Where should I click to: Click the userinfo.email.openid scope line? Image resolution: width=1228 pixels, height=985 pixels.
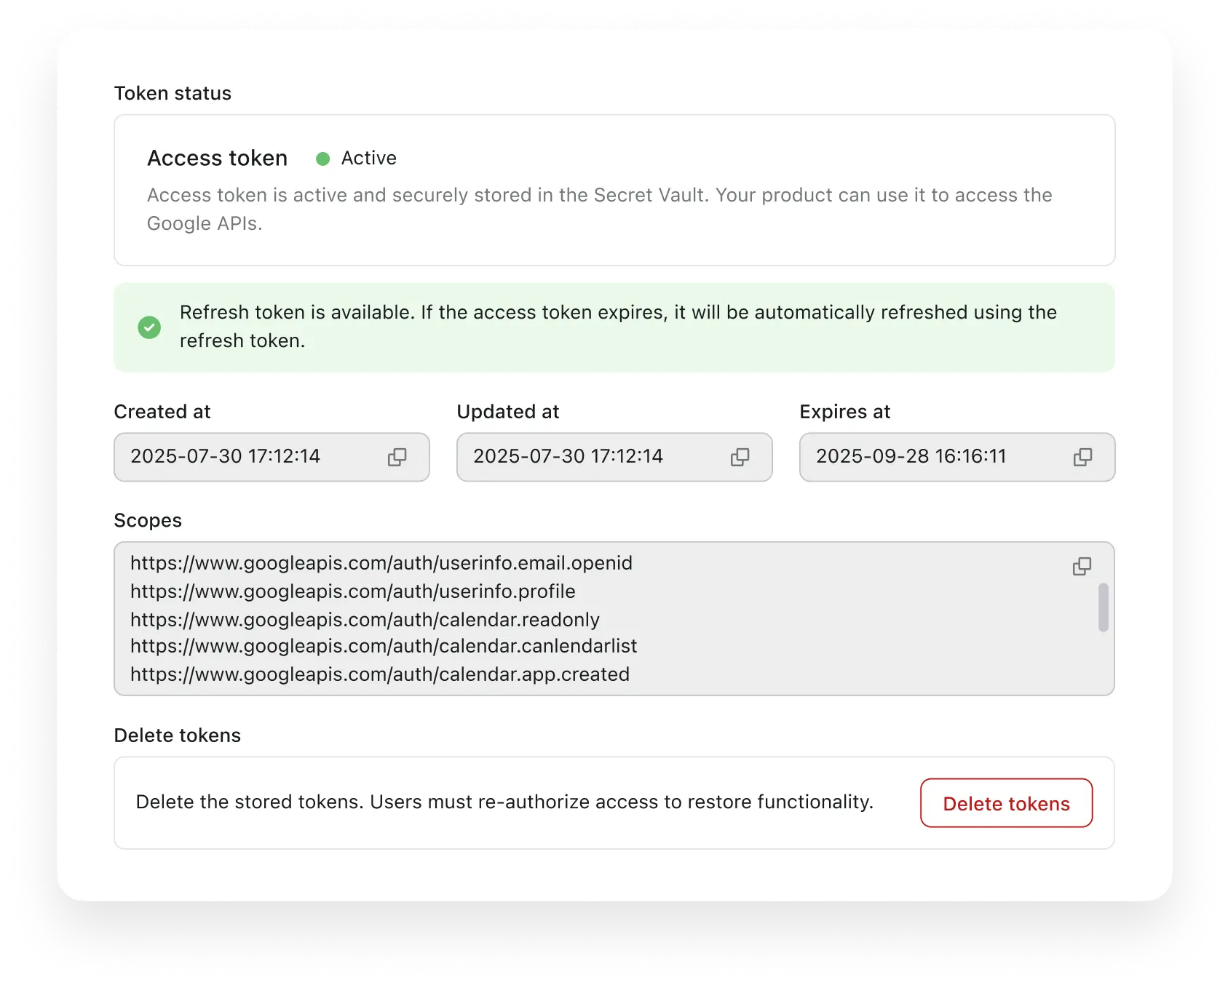[381, 563]
